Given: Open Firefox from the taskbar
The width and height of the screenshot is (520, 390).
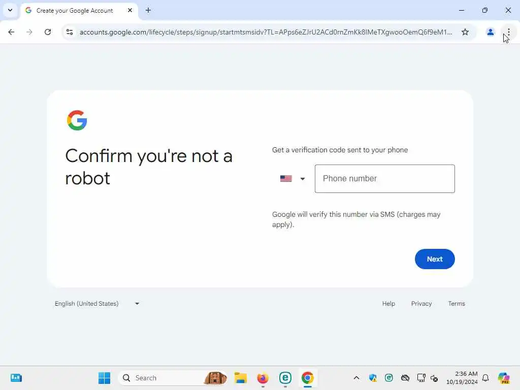Looking at the screenshot, I should tap(263, 378).
